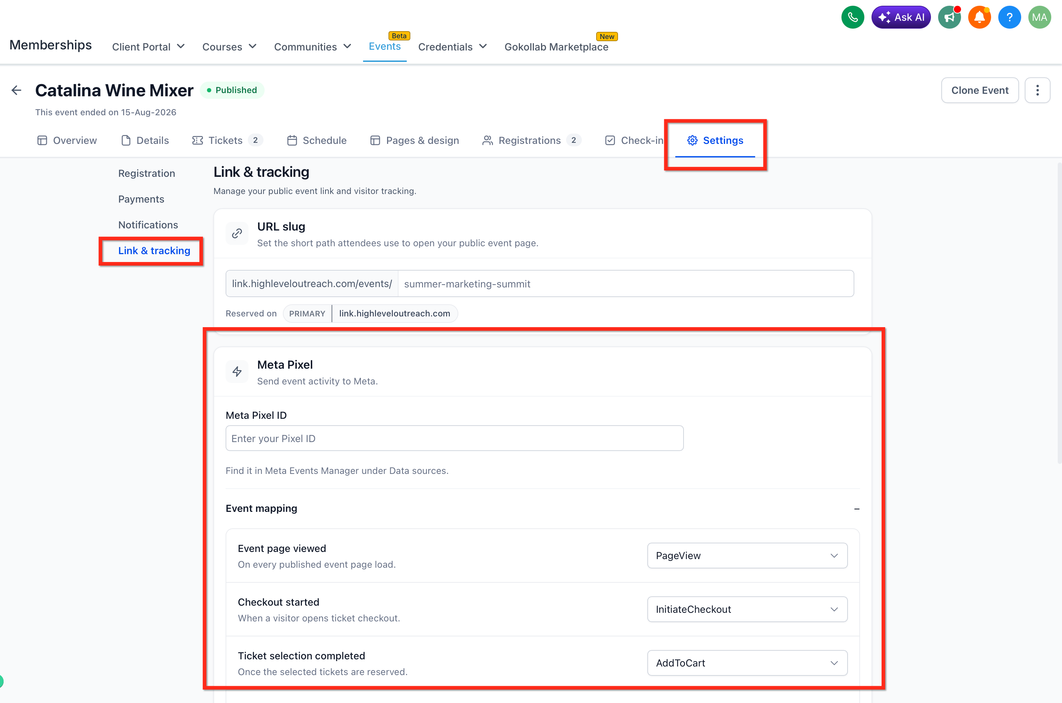This screenshot has width=1062, height=703.
Task: Open the megaphone announcements icon
Action: pyautogui.click(x=950, y=18)
